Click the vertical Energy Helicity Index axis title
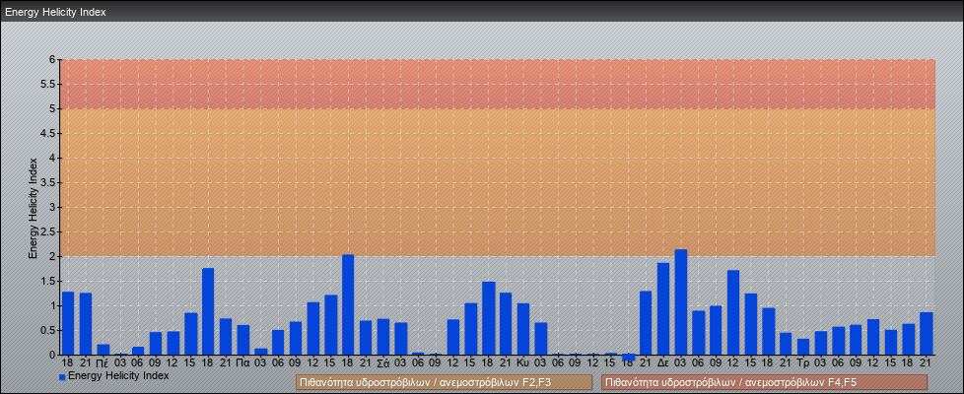The height and width of the screenshot is (394, 964). click(34, 208)
